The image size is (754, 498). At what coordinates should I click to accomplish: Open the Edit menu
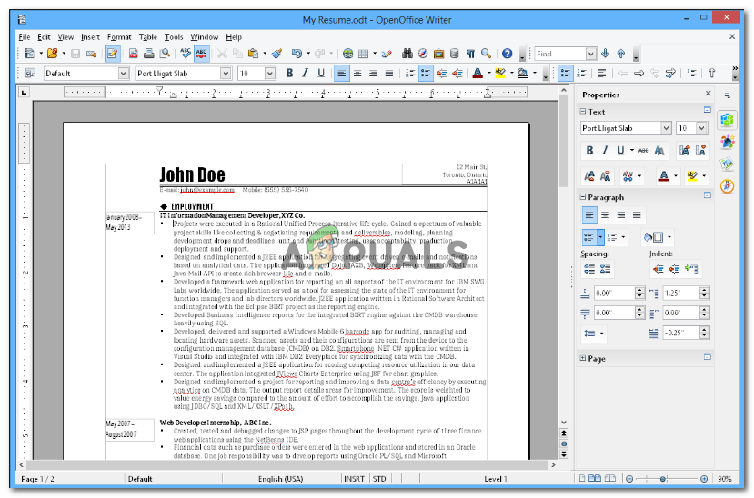(44, 37)
